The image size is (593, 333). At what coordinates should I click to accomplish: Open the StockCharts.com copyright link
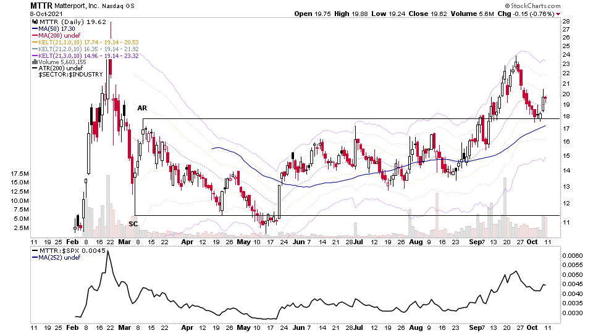click(532, 6)
